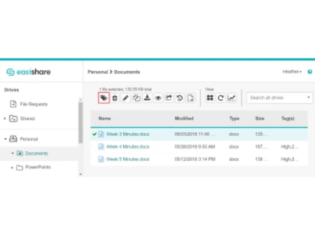Viewport: 315px width, 236px height.
Task: Deselect checkmark on Week 3 Minutes.docx
Action: tap(94, 134)
